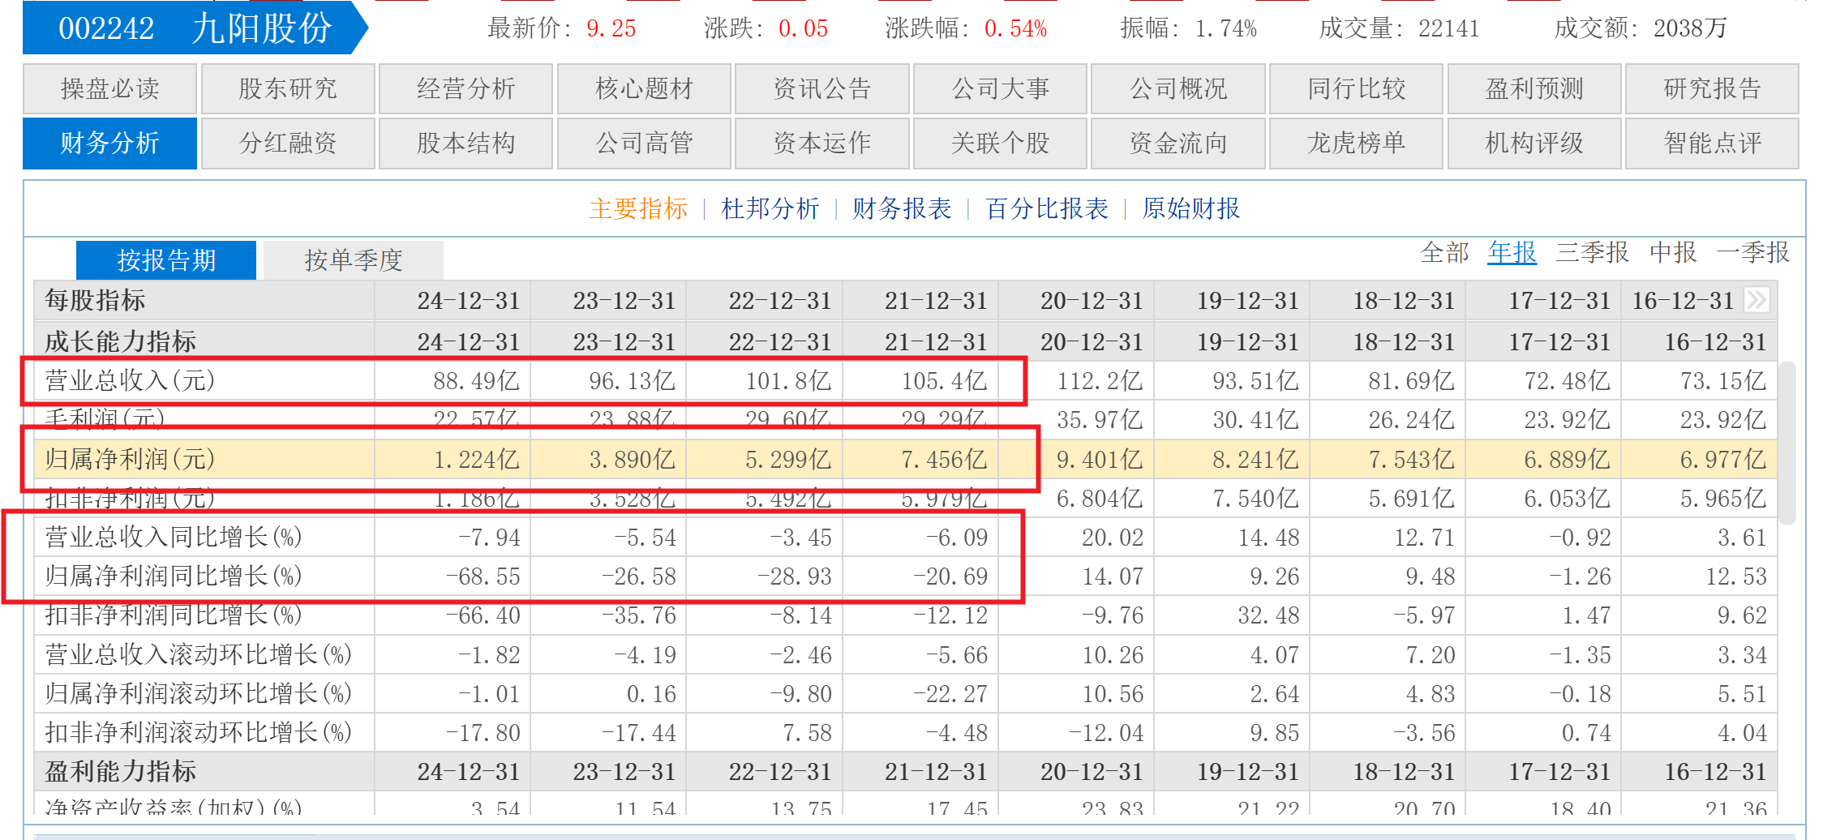Open the 智能点评 tab
1823x840 pixels.
click(1712, 143)
